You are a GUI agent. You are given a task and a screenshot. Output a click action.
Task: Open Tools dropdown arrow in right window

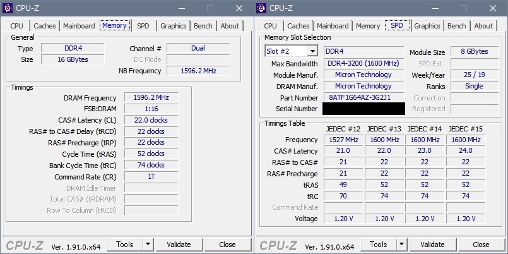[x=402, y=245]
